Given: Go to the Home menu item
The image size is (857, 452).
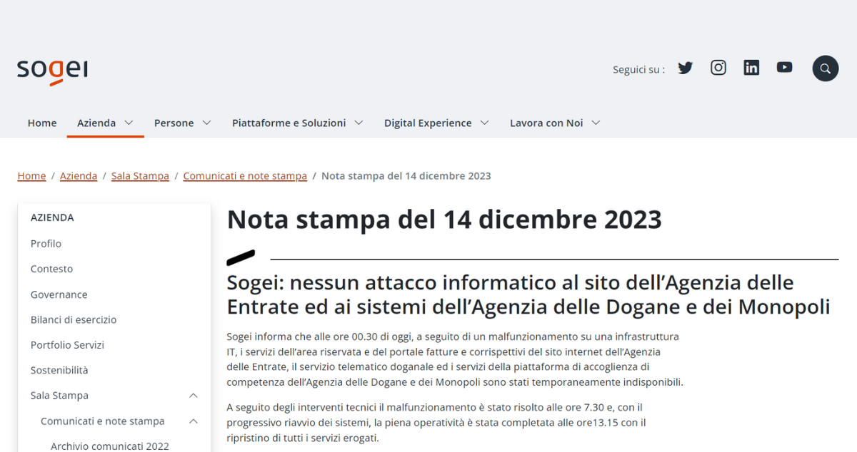Looking at the screenshot, I should pyautogui.click(x=42, y=123).
